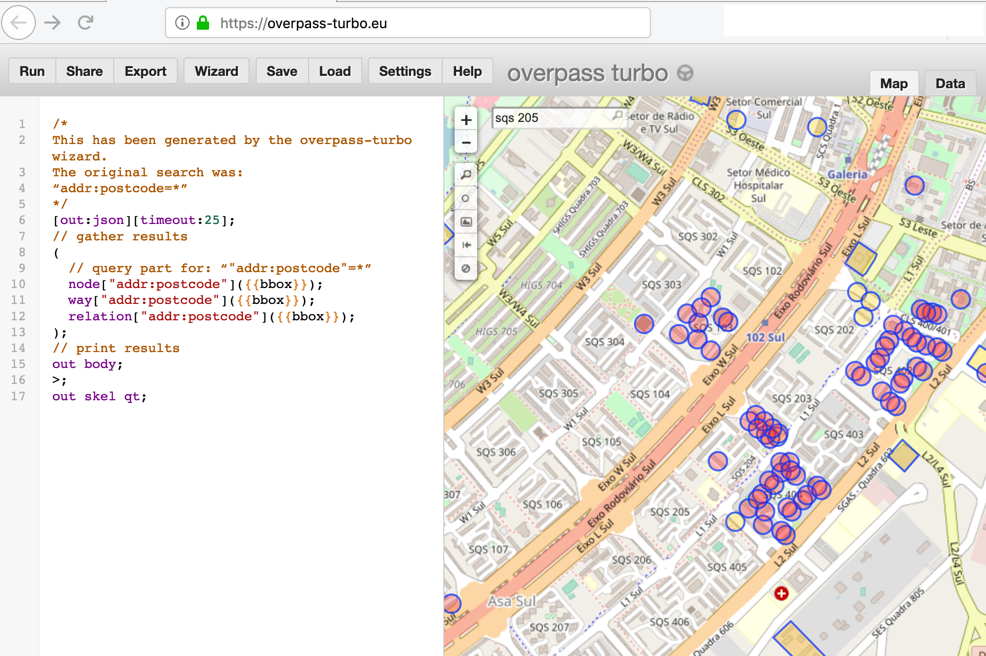This screenshot has height=656, width=986.
Task: Zoom out of the map
Action: pos(466,142)
